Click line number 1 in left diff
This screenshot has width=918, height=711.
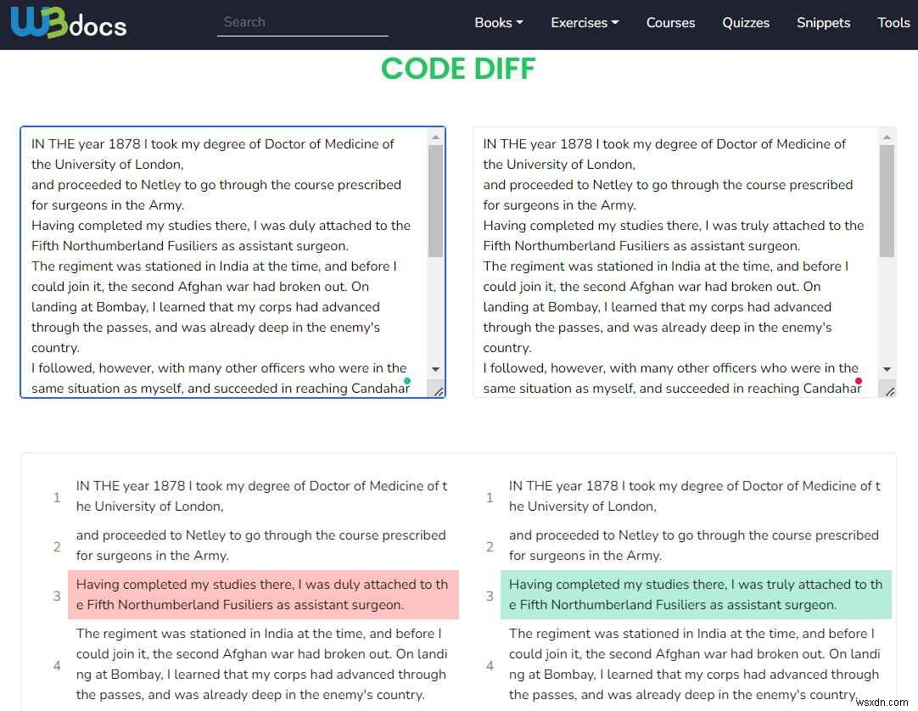pos(57,498)
